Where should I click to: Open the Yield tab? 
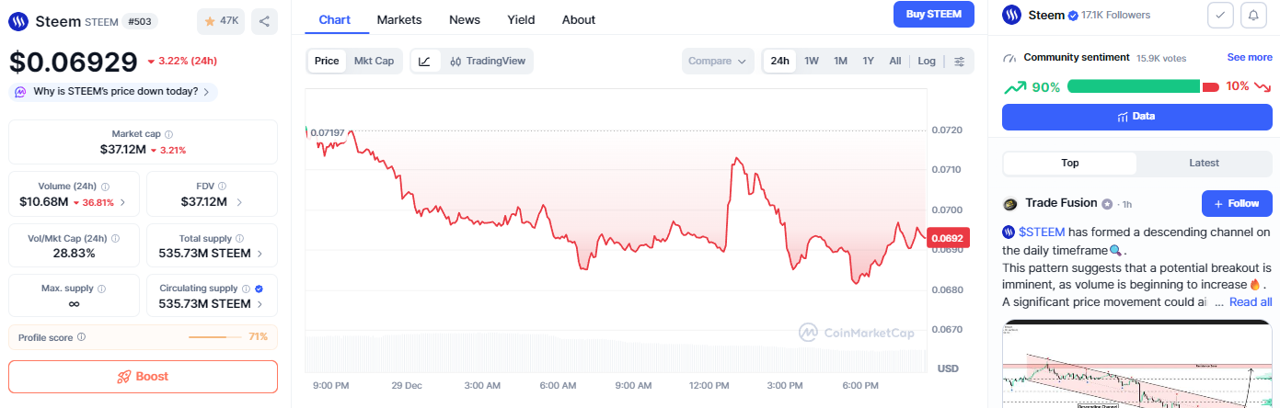[521, 19]
